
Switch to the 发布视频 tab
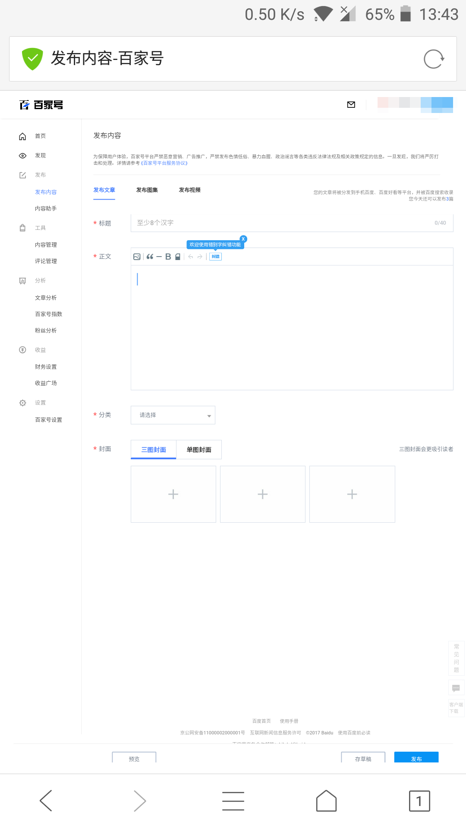190,190
